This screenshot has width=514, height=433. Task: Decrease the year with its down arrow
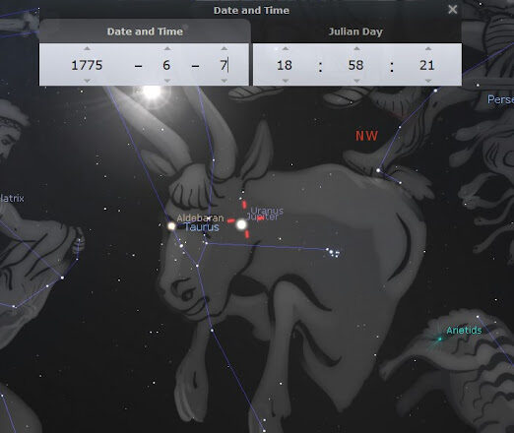click(87, 81)
